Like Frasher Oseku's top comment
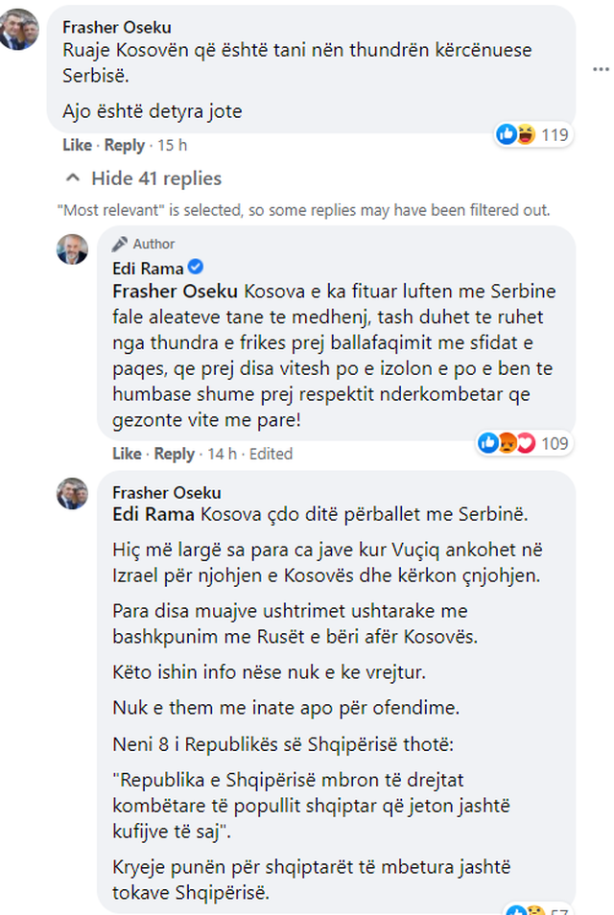The image size is (614, 915). [x=77, y=146]
